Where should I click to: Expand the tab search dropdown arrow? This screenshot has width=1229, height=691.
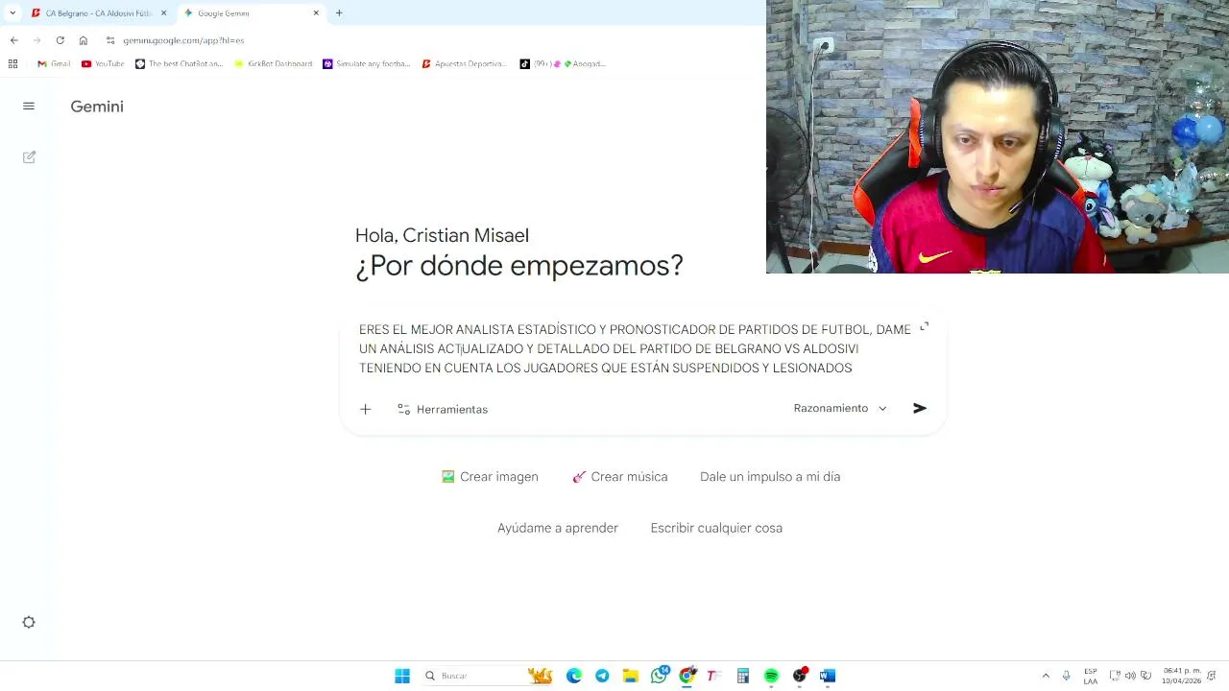[x=12, y=13]
